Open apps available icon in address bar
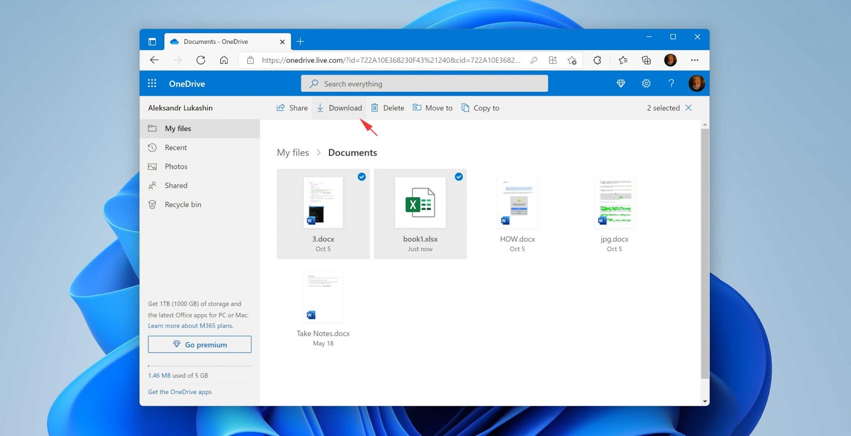 553,60
